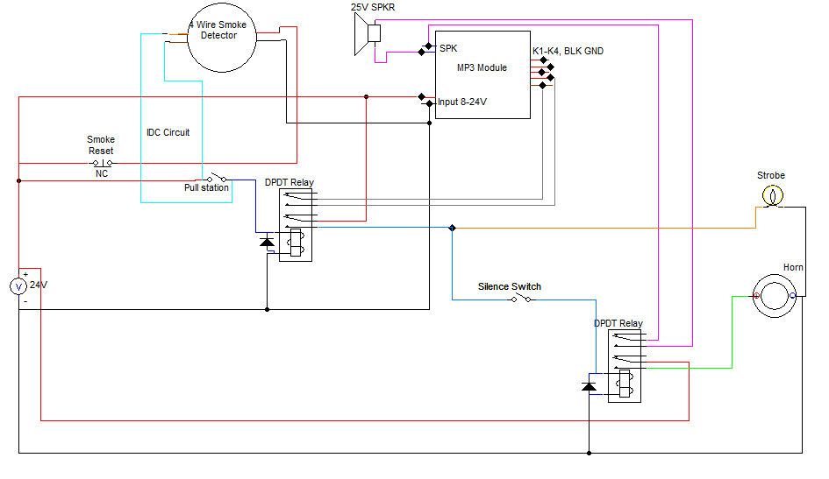Click the diode beside the Silence Switch relay
Viewport: 829px width, 479px height.
[590, 385]
